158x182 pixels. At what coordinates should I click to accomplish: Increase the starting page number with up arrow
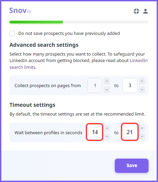click(x=107, y=81)
